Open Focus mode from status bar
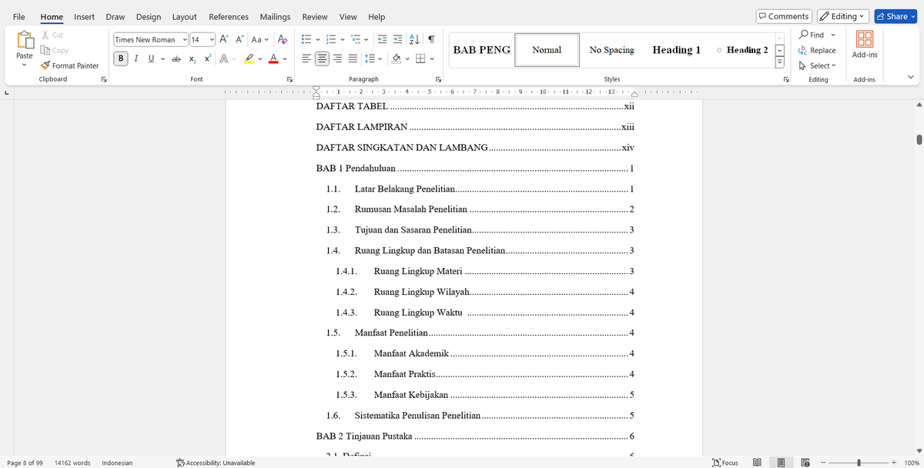 tap(725, 463)
